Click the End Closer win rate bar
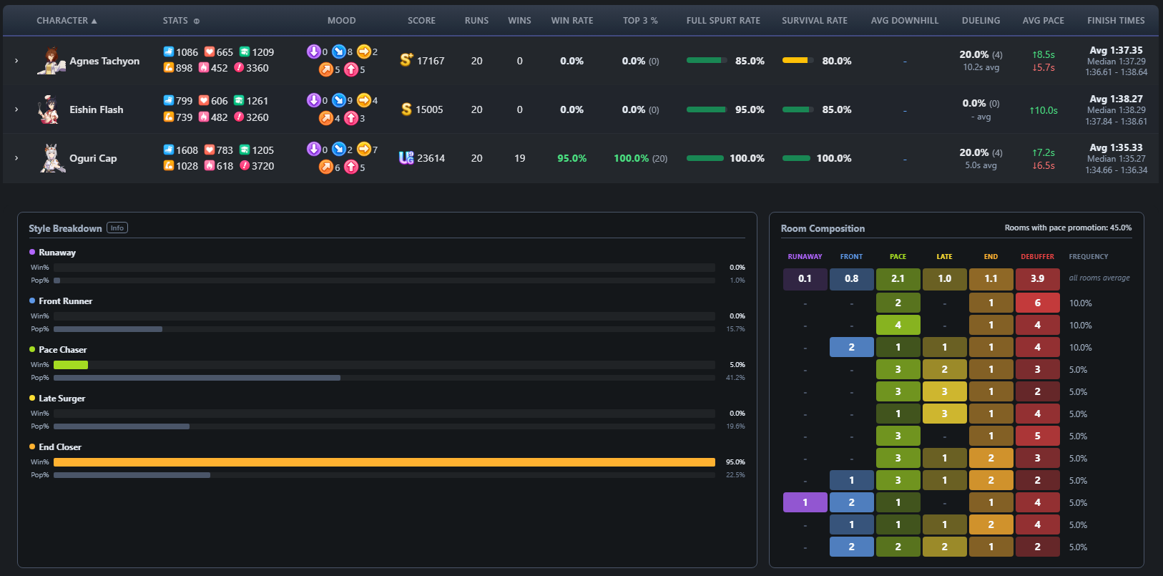This screenshot has height=576, width=1163. 384,462
